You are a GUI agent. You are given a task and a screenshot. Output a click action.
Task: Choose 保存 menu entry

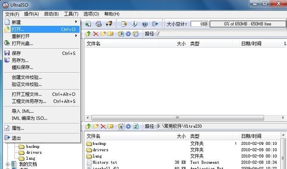pos(42,53)
